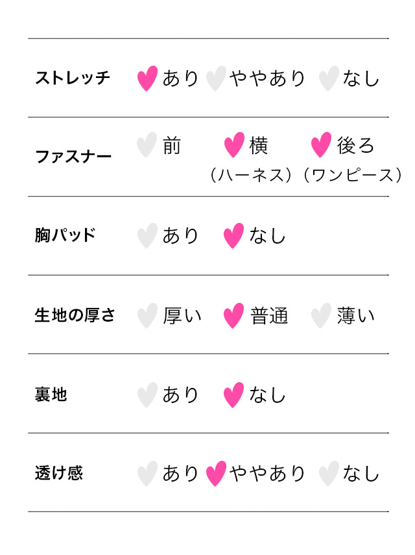Click the ファスナー row label
Image resolution: width=415 pixels, height=555 pixels.
pyautogui.click(x=73, y=157)
